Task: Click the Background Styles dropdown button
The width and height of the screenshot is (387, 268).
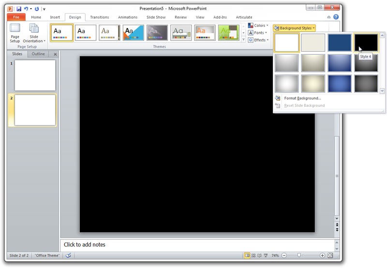Action: (x=294, y=28)
